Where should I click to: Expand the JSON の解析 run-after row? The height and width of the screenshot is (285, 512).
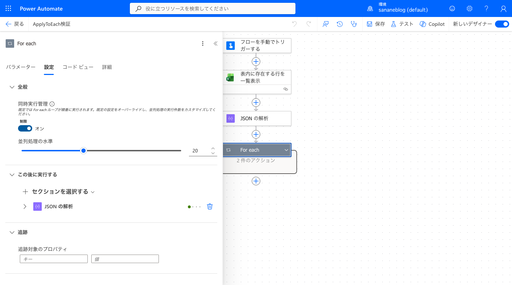pyautogui.click(x=25, y=207)
